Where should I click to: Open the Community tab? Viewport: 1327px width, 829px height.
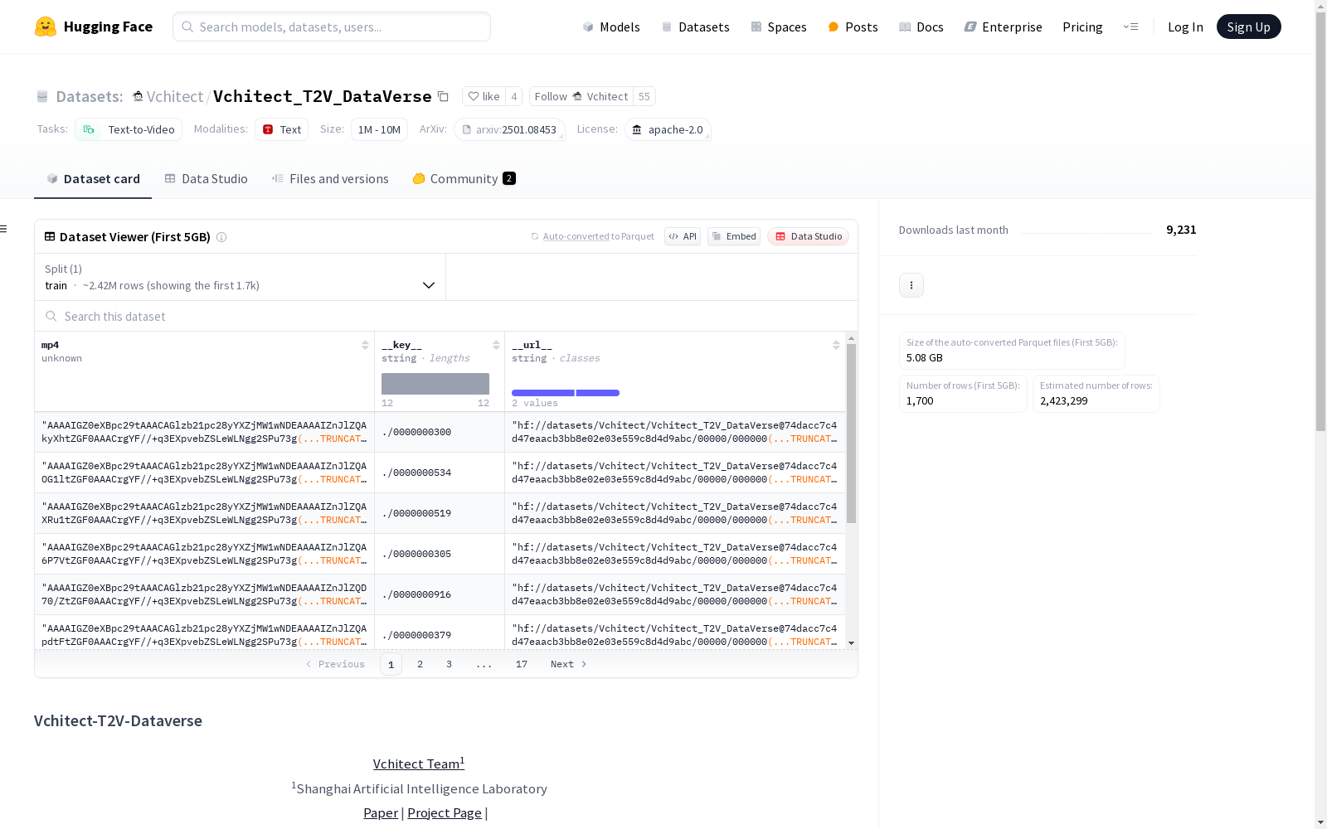(x=464, y=179)
